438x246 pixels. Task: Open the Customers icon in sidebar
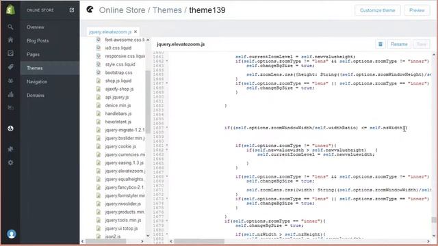[10, 81]
